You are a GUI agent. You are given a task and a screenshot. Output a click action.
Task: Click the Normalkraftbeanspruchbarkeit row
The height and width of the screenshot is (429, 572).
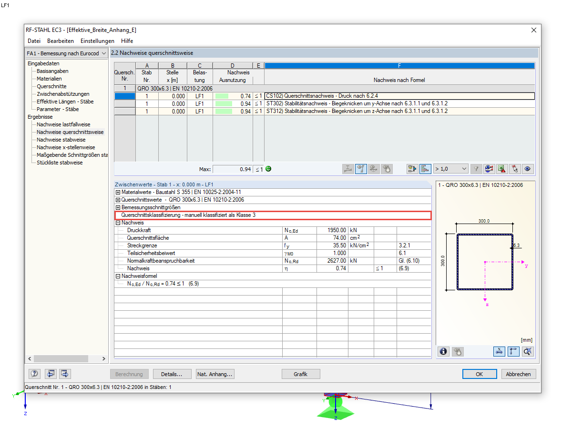pos(273,261)
